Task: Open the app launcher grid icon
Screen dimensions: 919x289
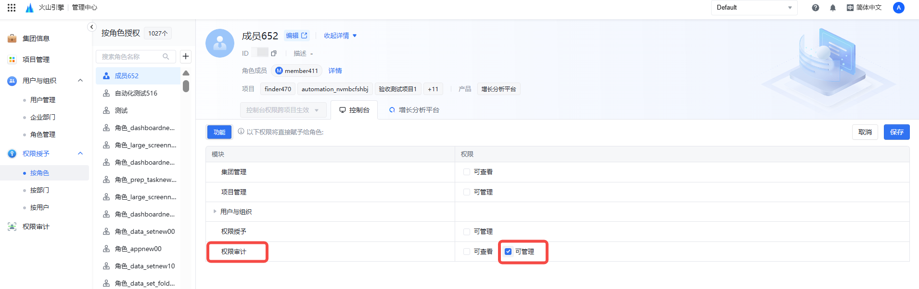Action: [12, 8]
